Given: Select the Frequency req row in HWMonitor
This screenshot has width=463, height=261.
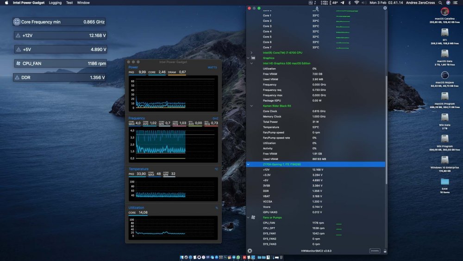Looking at the screenshot, I should point(316,90).
